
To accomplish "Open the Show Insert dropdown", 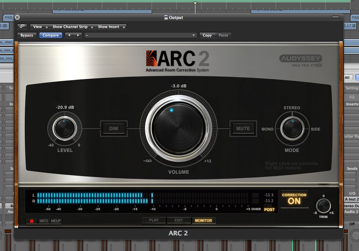I will (111, 26).
